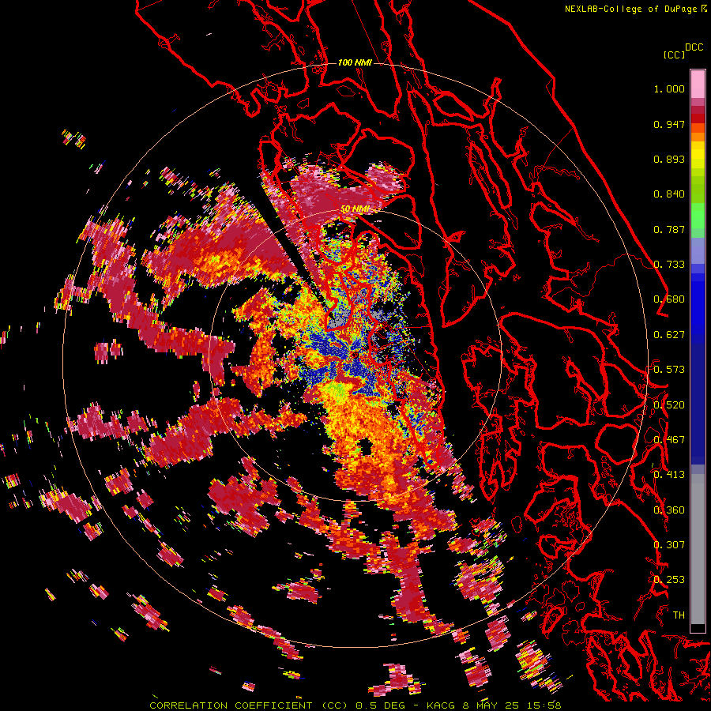
Task: Pick the bright green color bar segment
Action: (698, 216)
